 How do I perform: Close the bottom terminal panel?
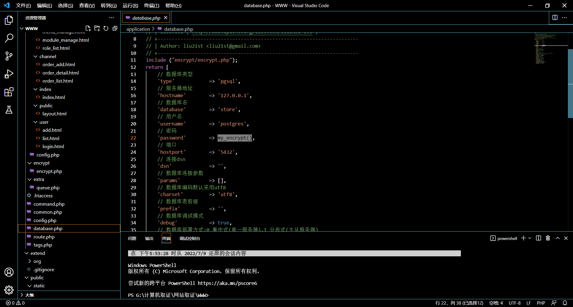[x=566, y=238]
